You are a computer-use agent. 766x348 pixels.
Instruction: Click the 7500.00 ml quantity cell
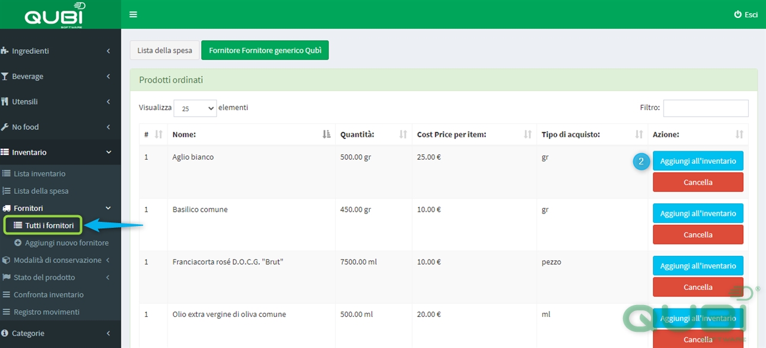[374, 277]
